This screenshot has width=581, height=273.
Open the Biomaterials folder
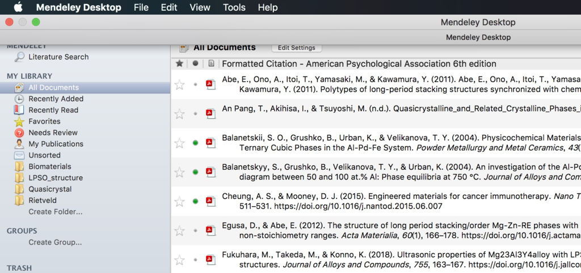click(50, 167)
